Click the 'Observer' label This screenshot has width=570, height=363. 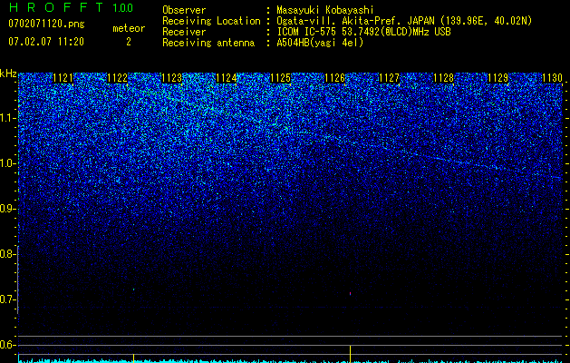pos(184,10)
